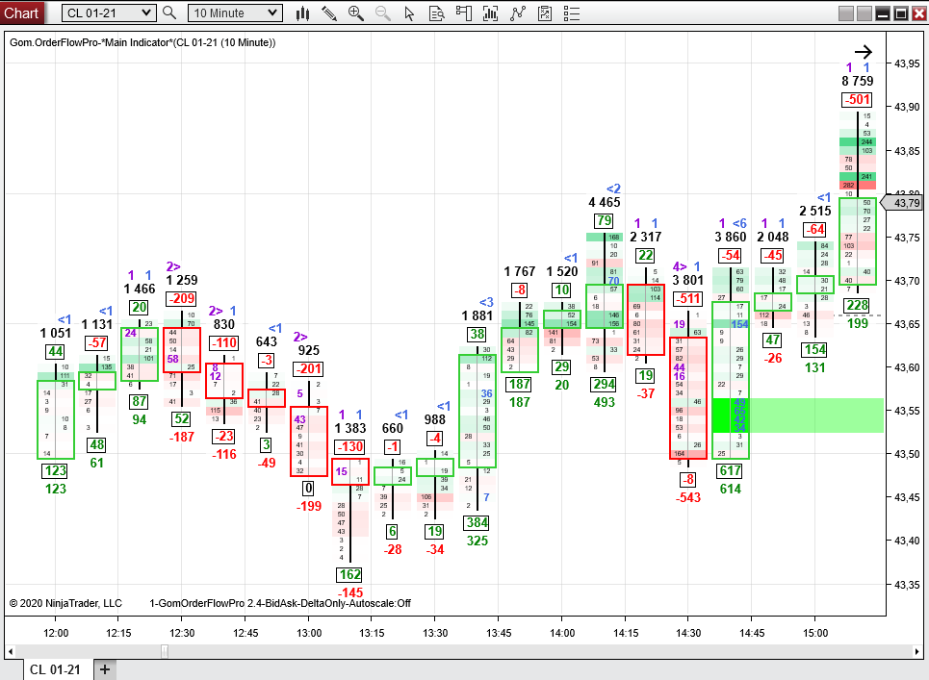Open the Strategies line-graph icon
Viewport: 929px width, 680px height.
click(x=518, y=13)
